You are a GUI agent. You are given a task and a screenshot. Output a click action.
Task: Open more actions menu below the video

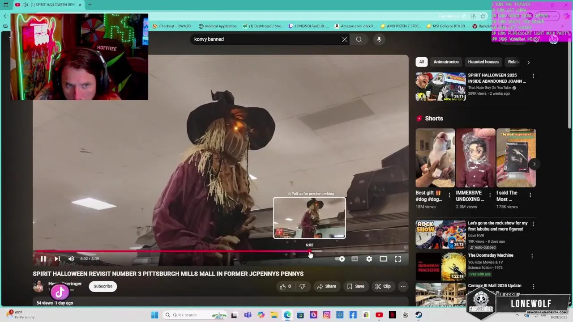403,286
